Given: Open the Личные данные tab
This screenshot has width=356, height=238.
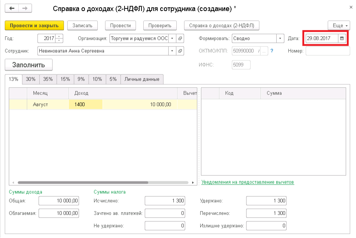Looking at the screenshot, I should coord(142,79).
